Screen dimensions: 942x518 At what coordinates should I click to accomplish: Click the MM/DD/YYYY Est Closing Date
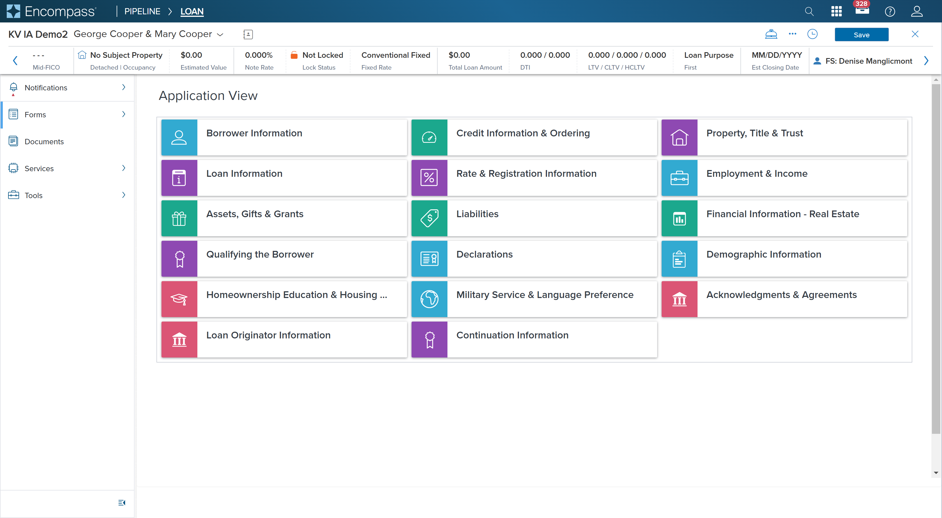click(777, 60)
